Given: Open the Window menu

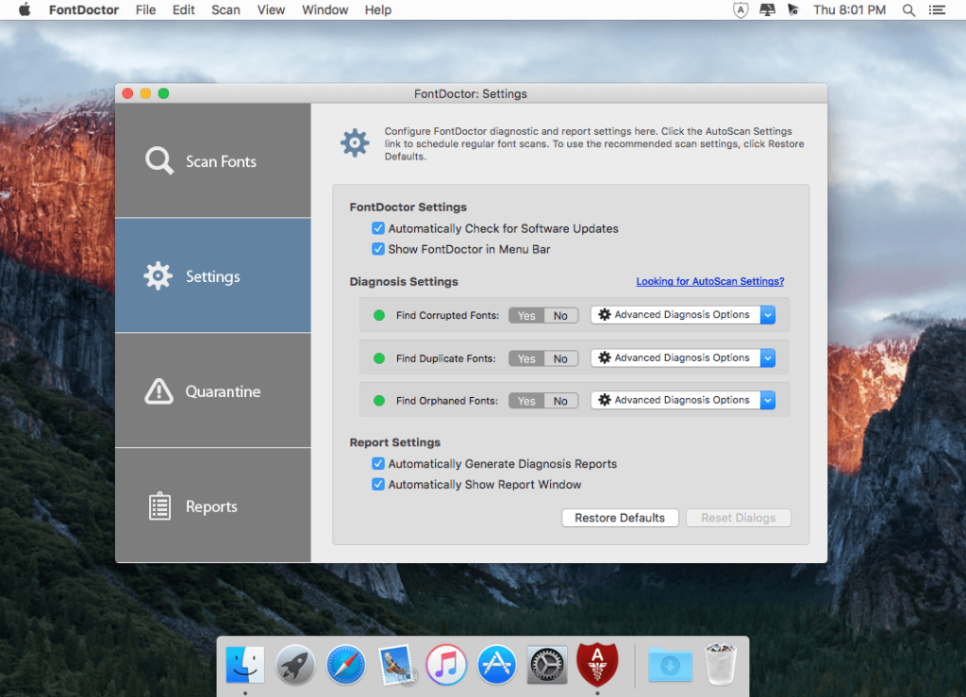Looking at the screenshot, I should coord(325,10).
